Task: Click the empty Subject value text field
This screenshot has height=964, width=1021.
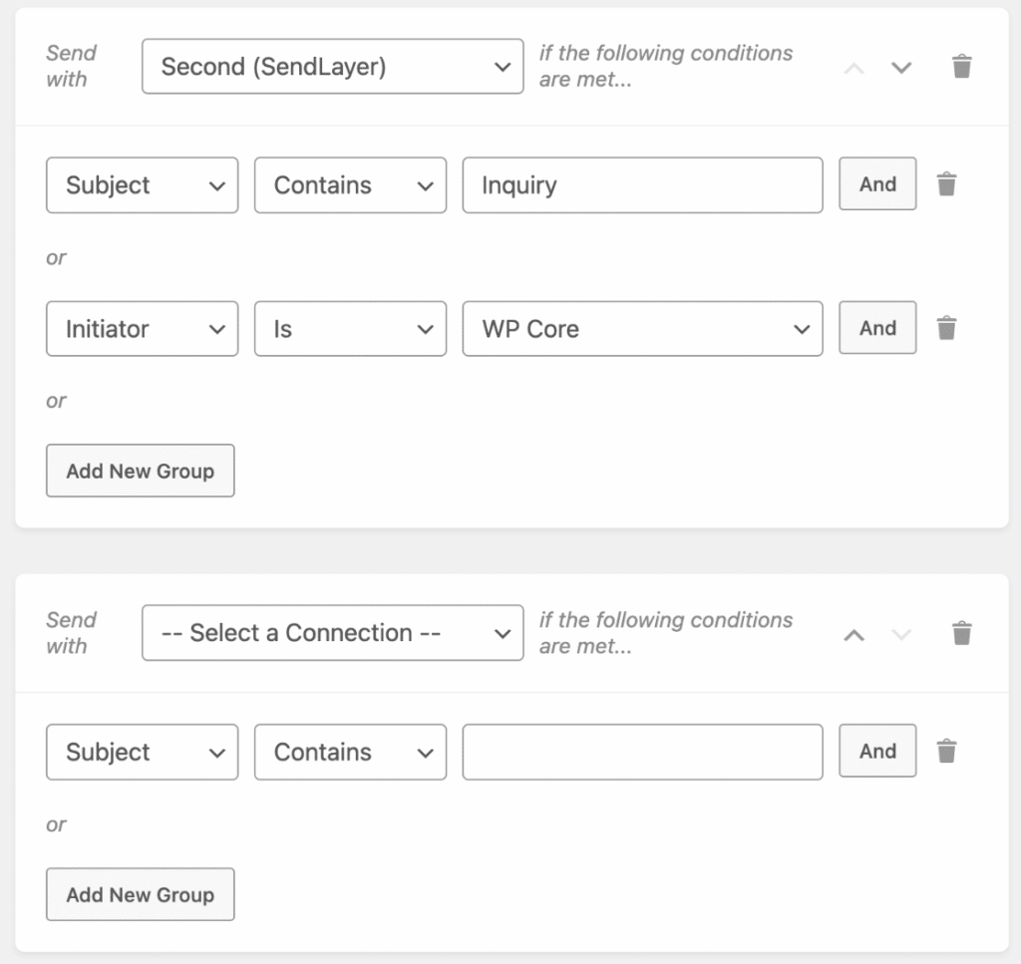Action: coord(642,753)
